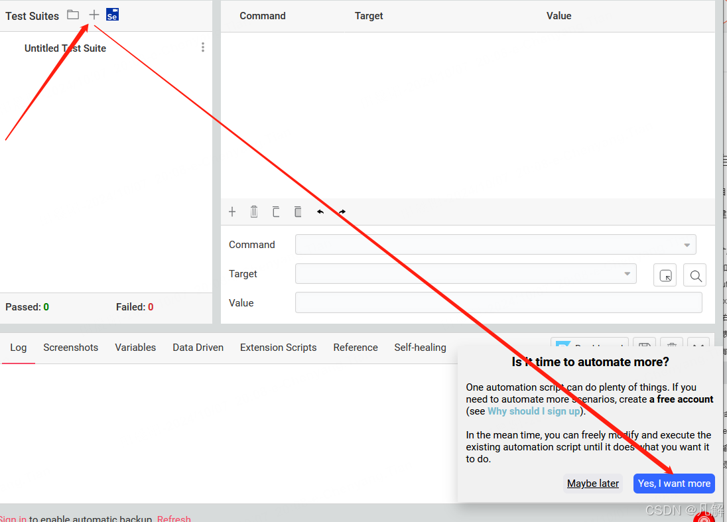This screenshot has width=727, height=522.
Task: Open the three-dot menu for Untitled Test Suite
Action: tap(202, 47)
